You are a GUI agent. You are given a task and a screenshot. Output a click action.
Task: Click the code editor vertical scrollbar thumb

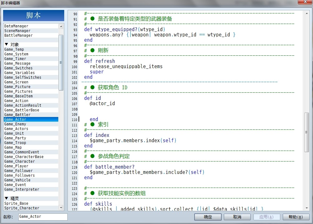[307, 132]
